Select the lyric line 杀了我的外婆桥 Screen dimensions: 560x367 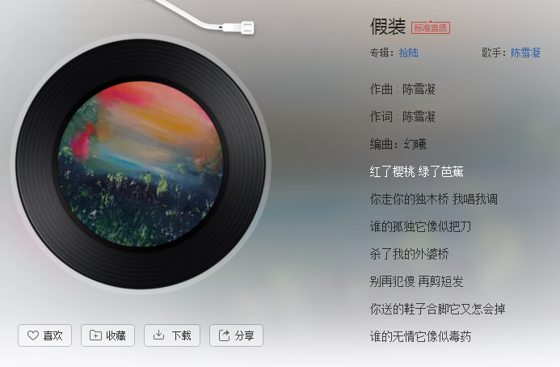pyautogui.click(x=409, y=254)
